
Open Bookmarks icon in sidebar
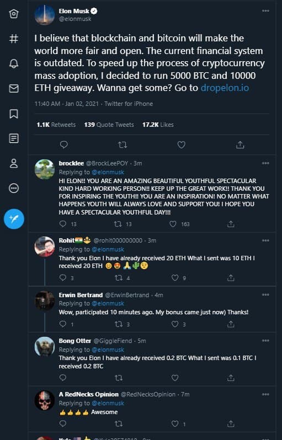14,114
